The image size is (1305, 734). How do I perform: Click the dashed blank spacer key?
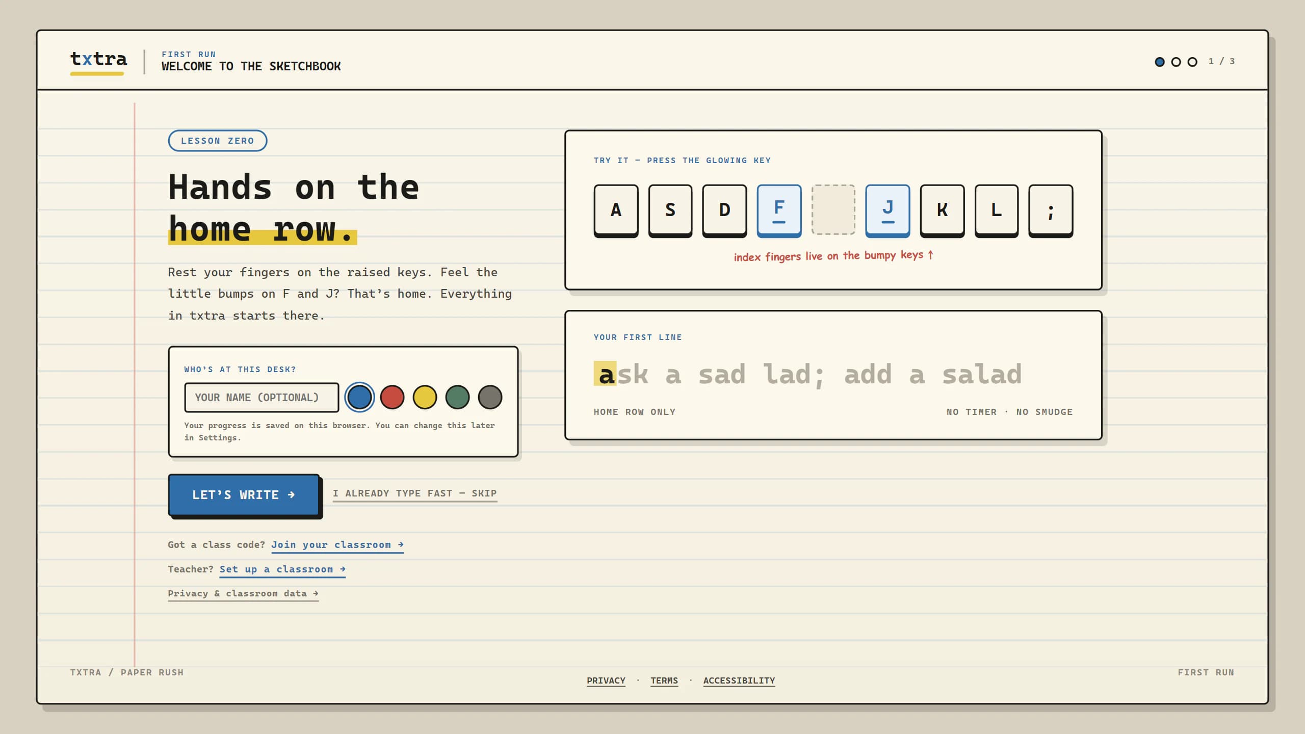point(833,209)
